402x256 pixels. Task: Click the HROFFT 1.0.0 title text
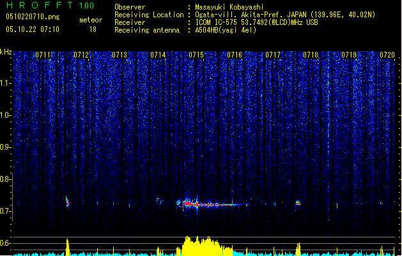50,5
